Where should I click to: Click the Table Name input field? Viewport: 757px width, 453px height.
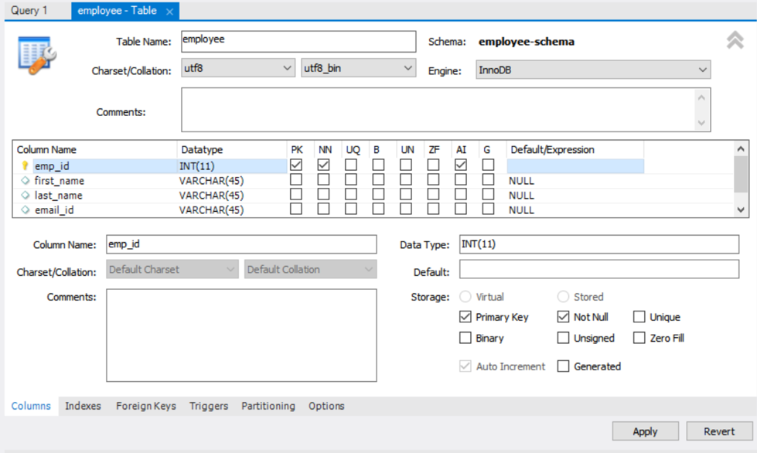point(298,42)
